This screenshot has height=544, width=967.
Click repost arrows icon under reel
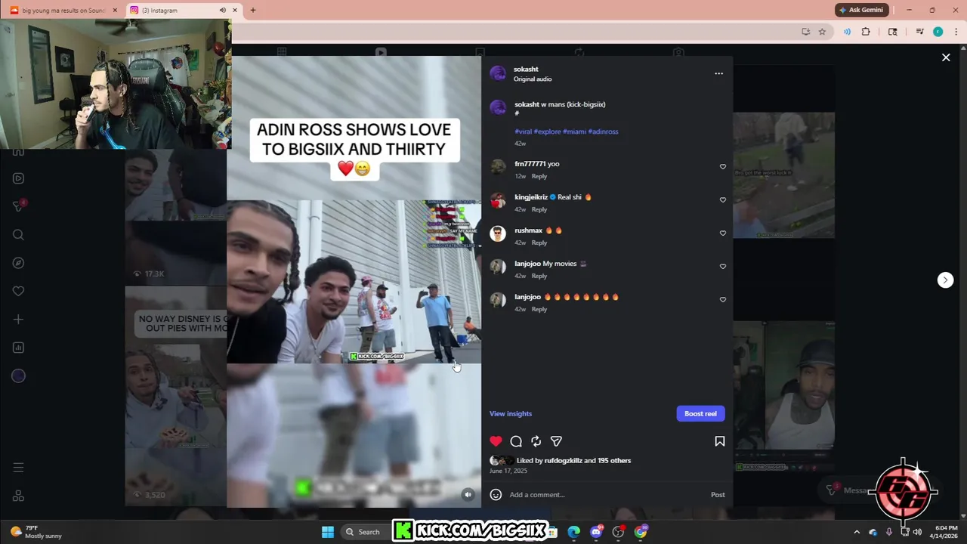coord(536,441)
